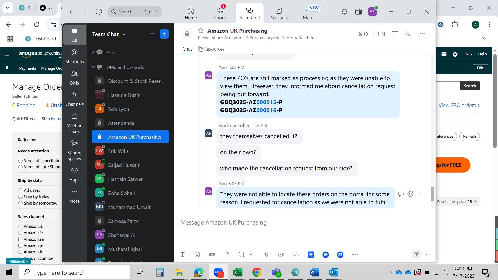Click the notifications bell icon in Zoom
This screenshot has width=498, height=280.
pyautogui.click(x=344, y=12)
